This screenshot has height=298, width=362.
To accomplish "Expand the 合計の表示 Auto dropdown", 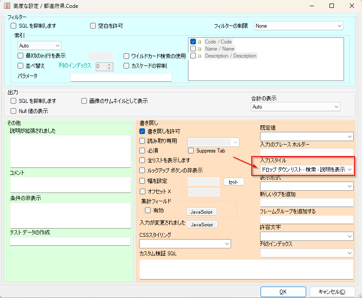I will point(296,107).
